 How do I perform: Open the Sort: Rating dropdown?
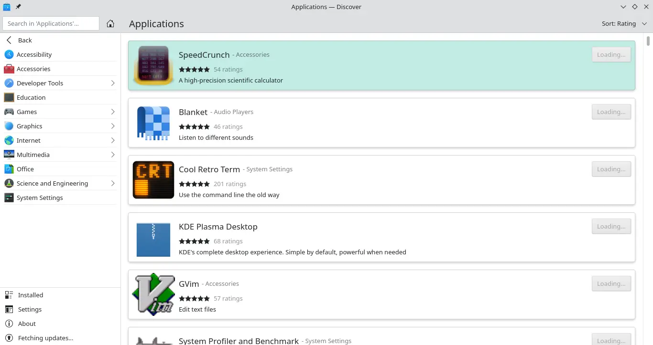[x=624, y=23]
